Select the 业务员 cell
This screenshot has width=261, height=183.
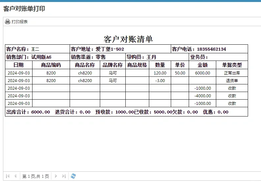(x=219, y=57)
